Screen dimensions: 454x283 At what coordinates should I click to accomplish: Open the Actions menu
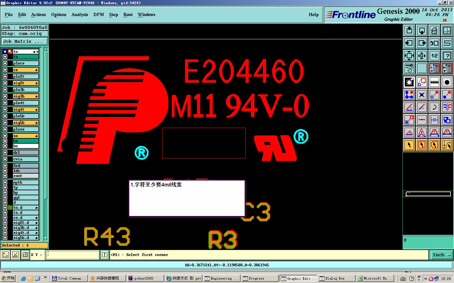coord(38,14)
